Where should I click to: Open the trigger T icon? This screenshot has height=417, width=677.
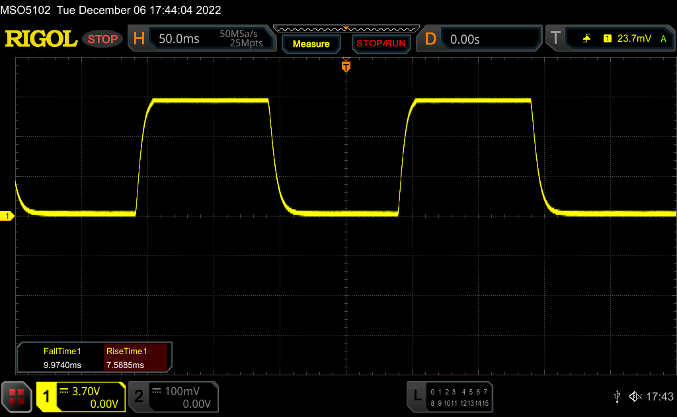pos(555,38)
